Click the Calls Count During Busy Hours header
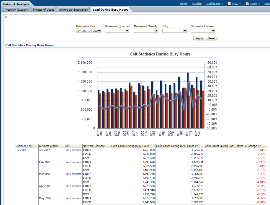270x205 pixels. pyautogui.click(x=130, y=146)
